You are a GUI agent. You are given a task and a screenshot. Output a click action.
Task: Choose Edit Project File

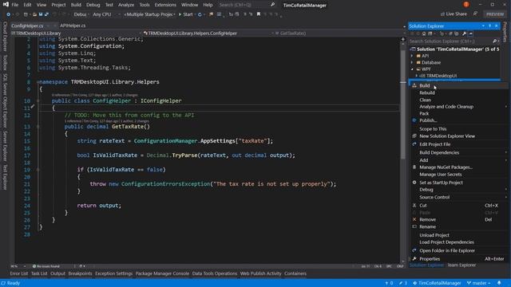coord(458,144)
